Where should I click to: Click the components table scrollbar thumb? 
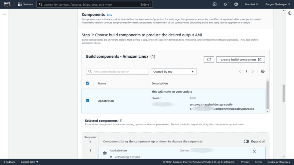coord(268,95)
